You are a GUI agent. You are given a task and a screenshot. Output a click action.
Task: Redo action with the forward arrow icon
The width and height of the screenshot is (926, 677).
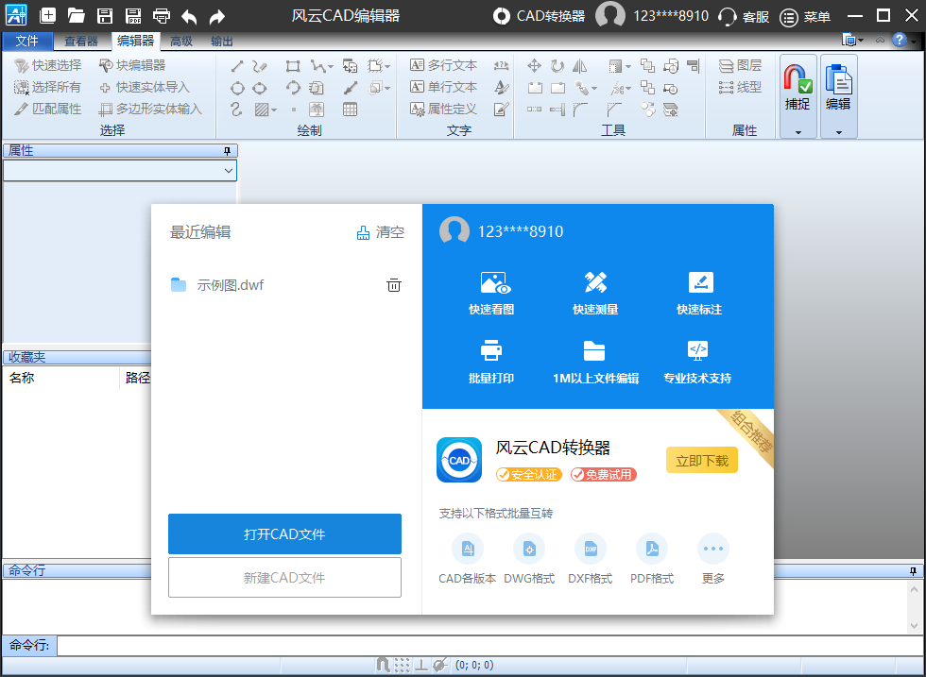click(x=217, y=17)
